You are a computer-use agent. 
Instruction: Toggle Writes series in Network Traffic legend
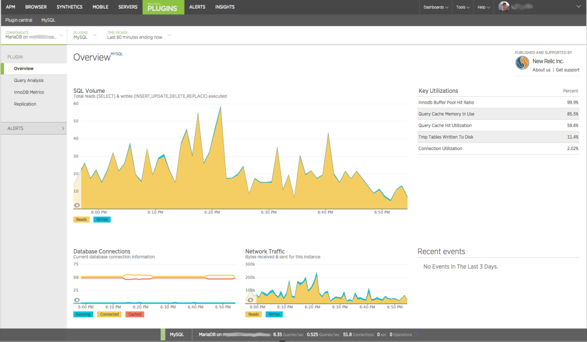(x=274, y=315)
